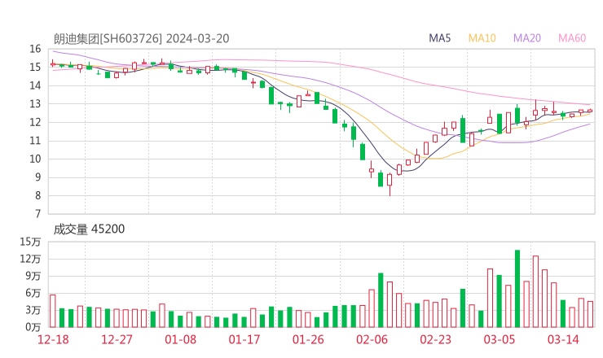Click the volume axis label 12万
The image size is (603, 358).
(30, 259)
